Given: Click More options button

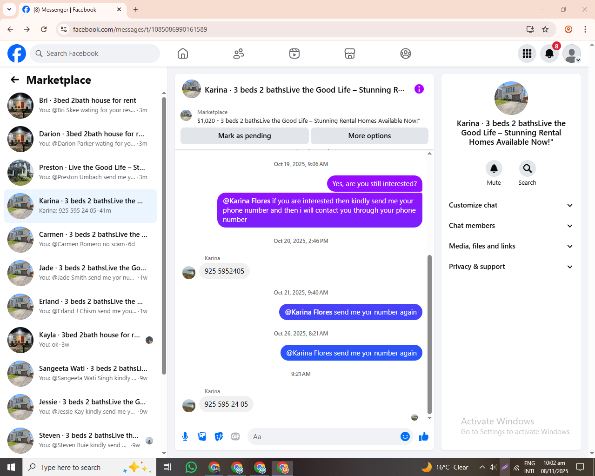Looking at the screenshot, I should click(x=369, y=136).
